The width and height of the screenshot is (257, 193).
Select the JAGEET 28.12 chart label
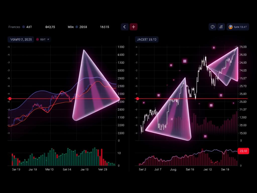[x=147, y=39]
